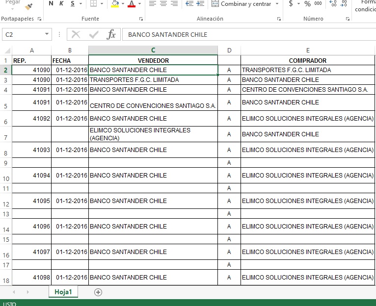Open the Name Box dropdown
This screenshot has width=376, height=306.
(x=47, y=34)
